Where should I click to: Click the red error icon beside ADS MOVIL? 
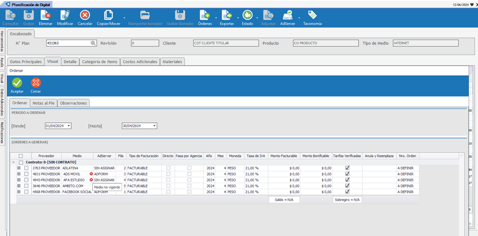(91, 174)
